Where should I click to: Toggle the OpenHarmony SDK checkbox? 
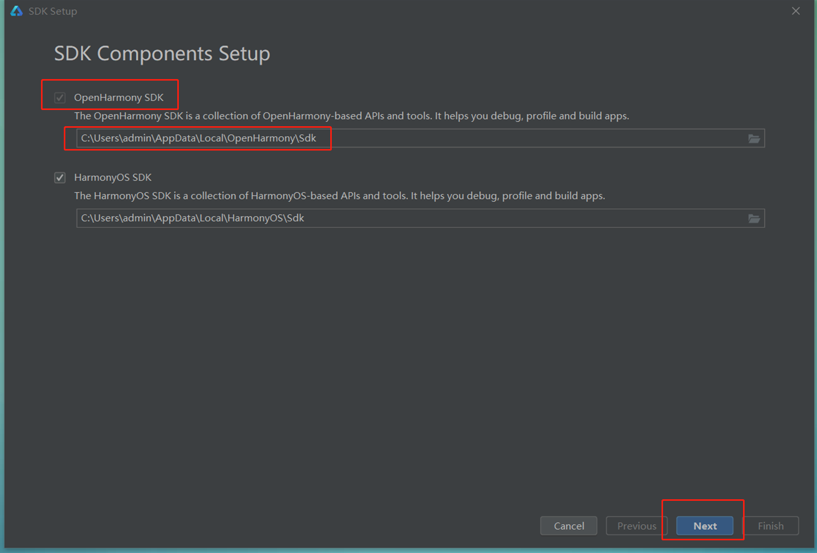click(x=60, y=97)
